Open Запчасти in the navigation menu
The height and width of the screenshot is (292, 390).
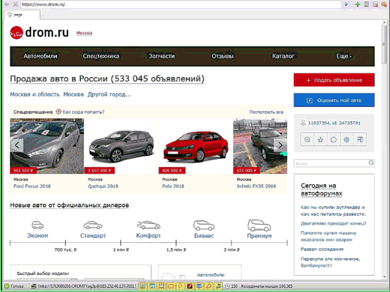[x=161, y=57]
